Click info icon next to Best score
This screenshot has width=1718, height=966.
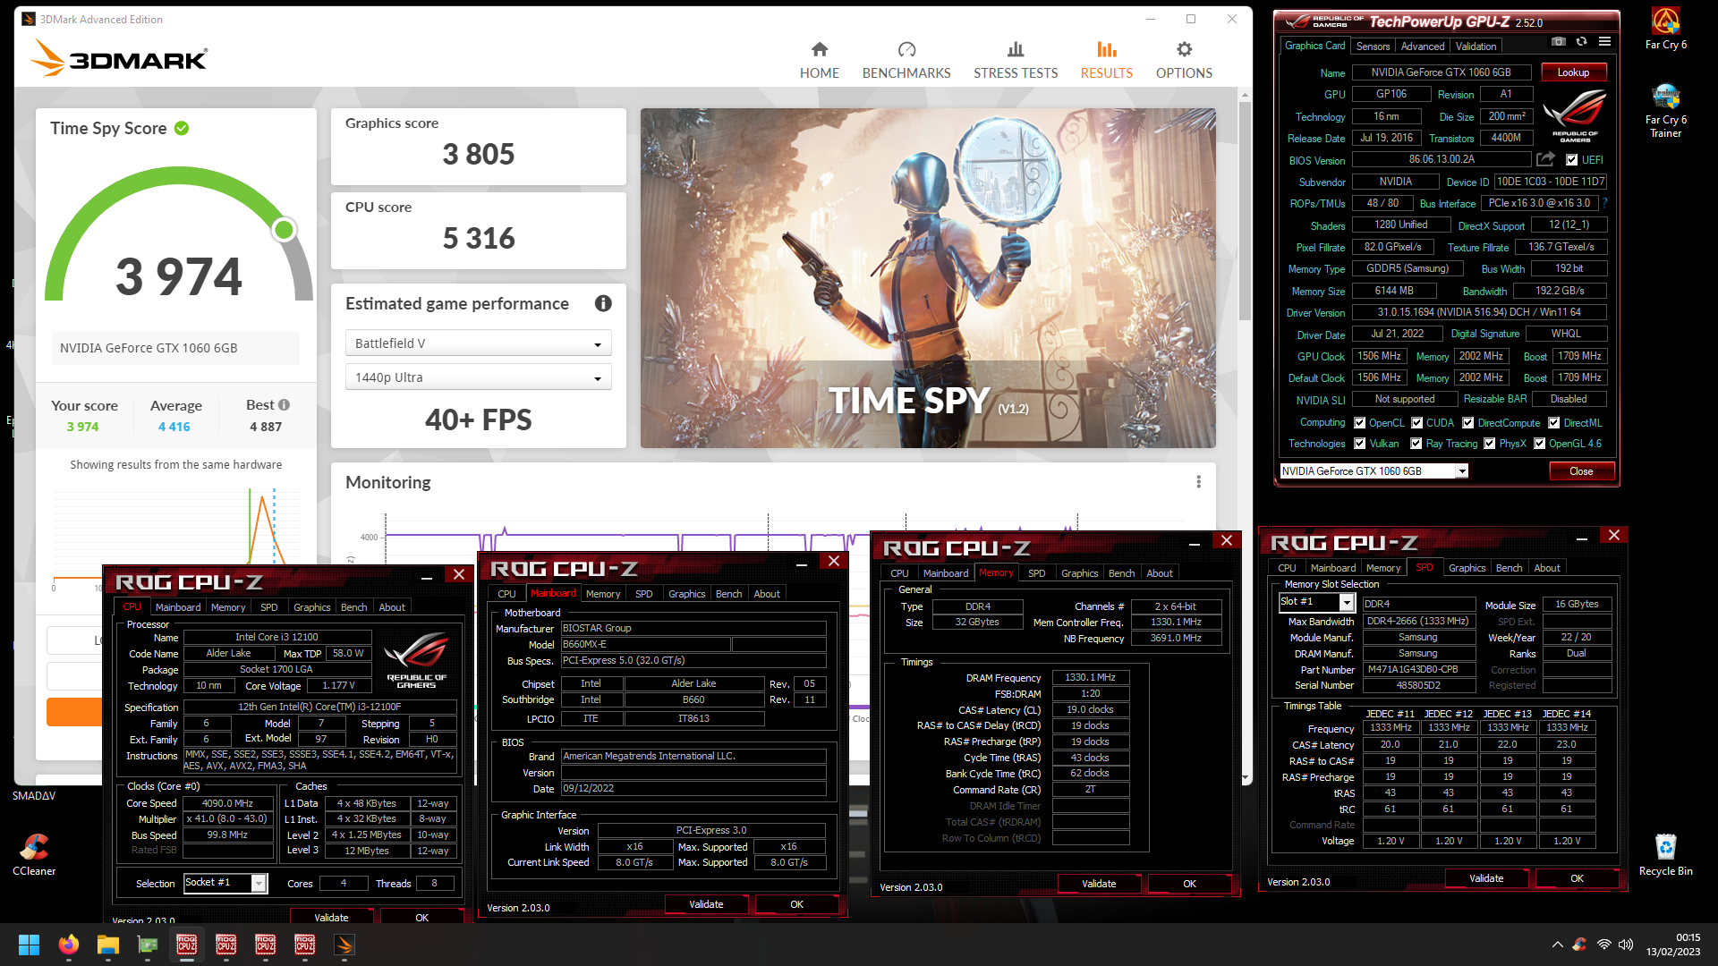click(284, 404)
